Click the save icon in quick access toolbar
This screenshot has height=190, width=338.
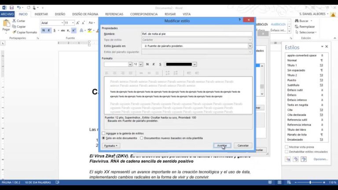click(x=11, y=7)
